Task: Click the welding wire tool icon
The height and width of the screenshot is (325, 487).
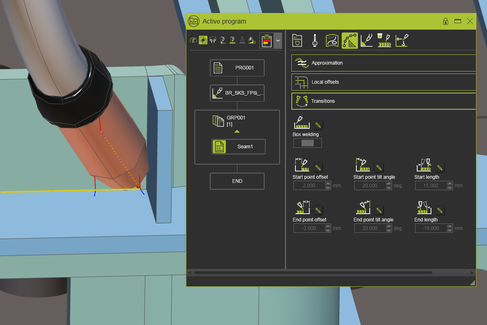Action: pyautogui.click(x=315, y=40)
